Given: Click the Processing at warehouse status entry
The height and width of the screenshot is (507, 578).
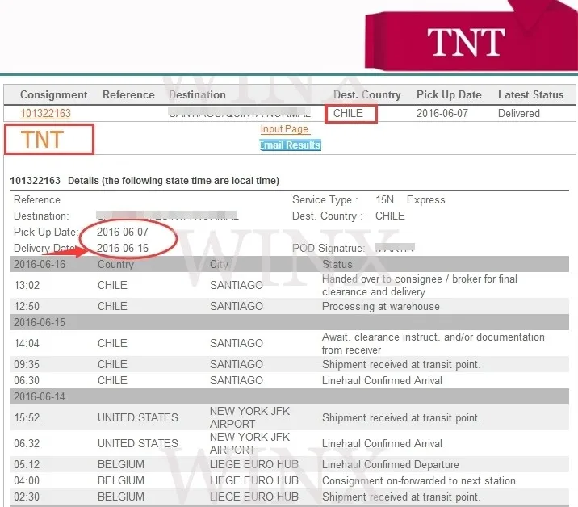Looking at the screenshot, I should [380, 307].
